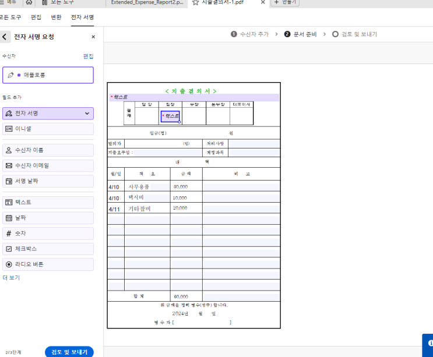Switch to Extended_Expense_Report2 tab
This screenshot has width=433, height=357.
[147, 2]
